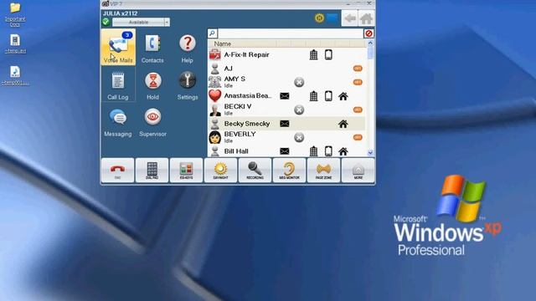Select the Becky Smecky contact
This screenshot has width=536, height=301.
tap(286, 124)
